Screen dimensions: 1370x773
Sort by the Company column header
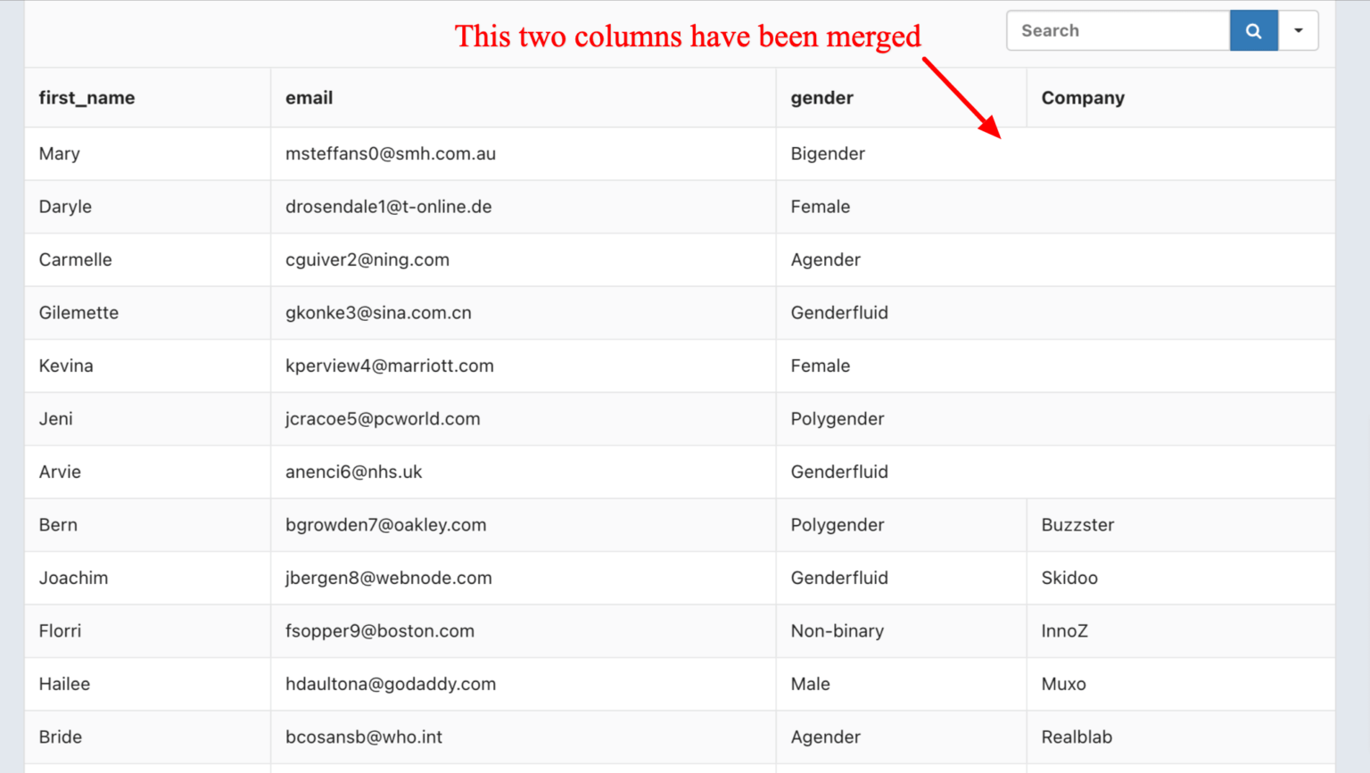pos(1082,97)
